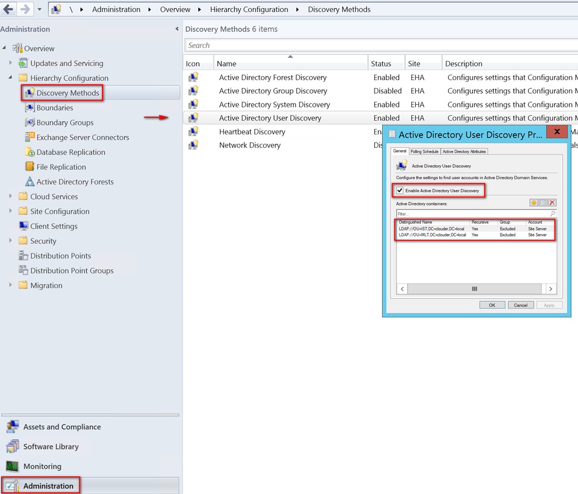The image size is (578, 494).
Task: Select the LDAP OU=IST container row
Action: click(475, 229)
